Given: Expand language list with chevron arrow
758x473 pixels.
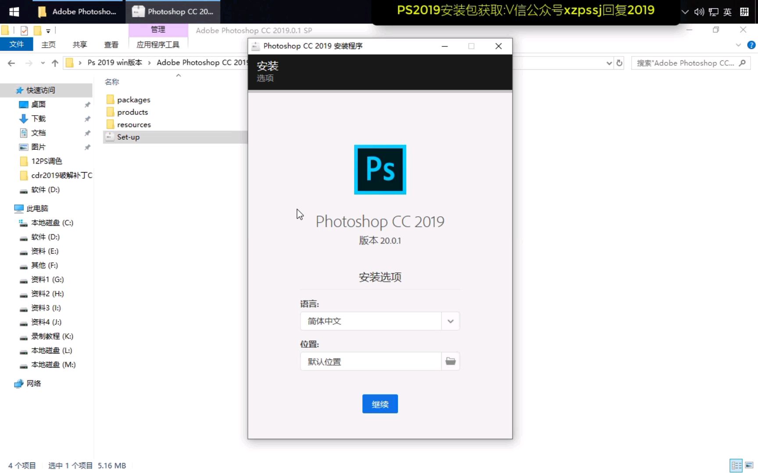Looking at the screenshot, I should click(451, 321).
